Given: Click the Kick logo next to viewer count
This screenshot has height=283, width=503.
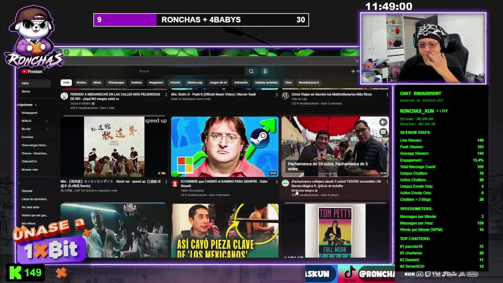Looking at the screenshot, I should click(x=15, y=272).
